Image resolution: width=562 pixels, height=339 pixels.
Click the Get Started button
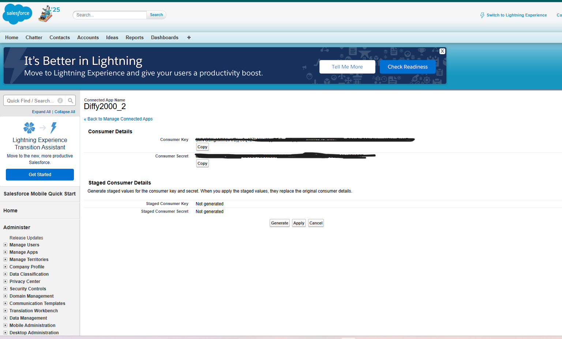(x=40, y=175)
